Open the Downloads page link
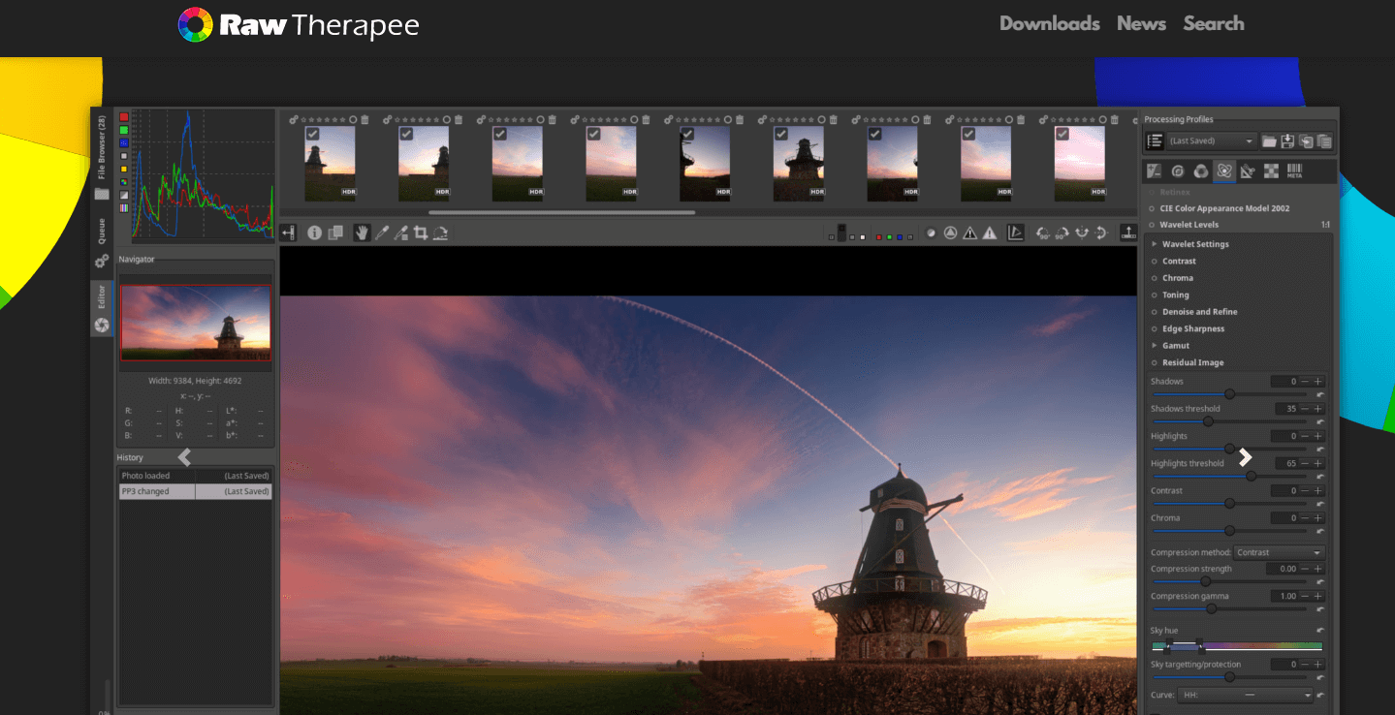The width and height of the screenshot is (1395, 715). [1050, 23]
